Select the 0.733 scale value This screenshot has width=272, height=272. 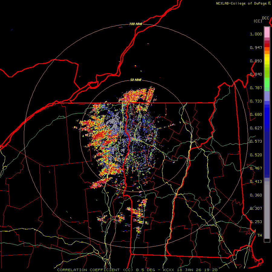coord(256,101)
